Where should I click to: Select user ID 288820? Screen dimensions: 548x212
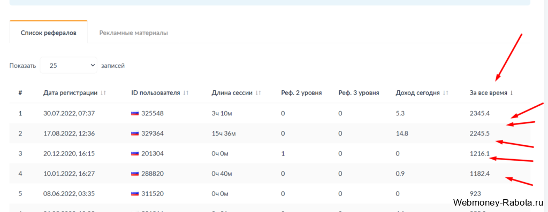[x=153, y=174]
